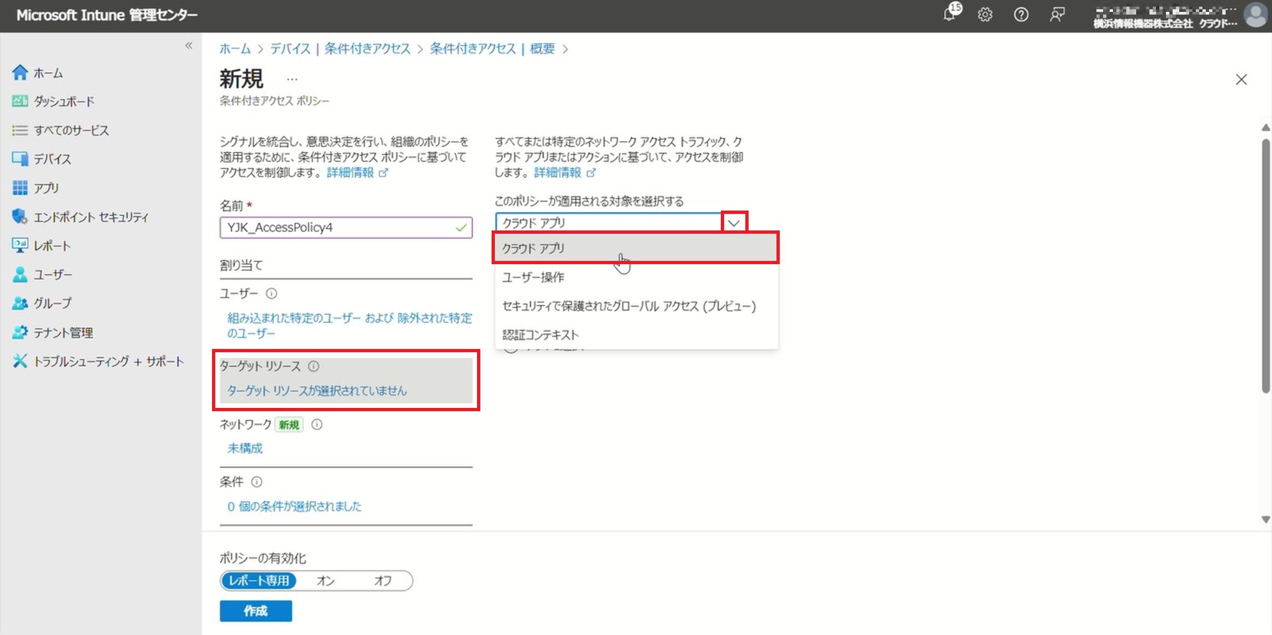Open 組み込まれた特定のユーザー および 除外された特定のユーザー link
Viewport: 1272px width, 635px height.
[x=350, y=326]
